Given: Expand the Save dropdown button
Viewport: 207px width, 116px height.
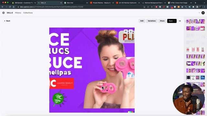Looking at the screenshot, I should (x=172, y=21).
